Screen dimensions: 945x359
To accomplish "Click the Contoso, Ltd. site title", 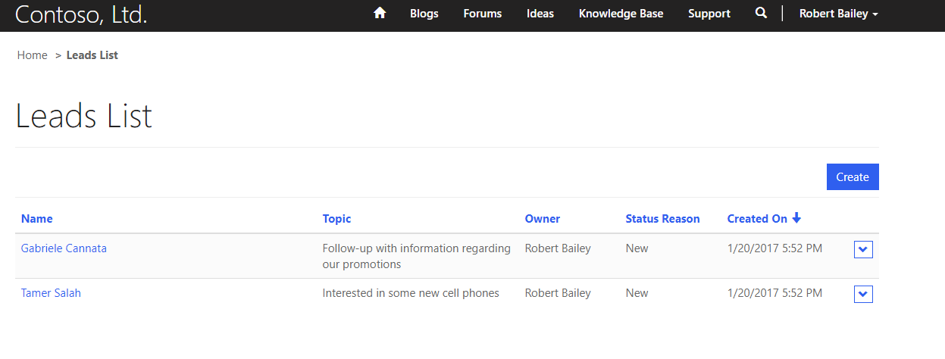I will click(81, 14).
